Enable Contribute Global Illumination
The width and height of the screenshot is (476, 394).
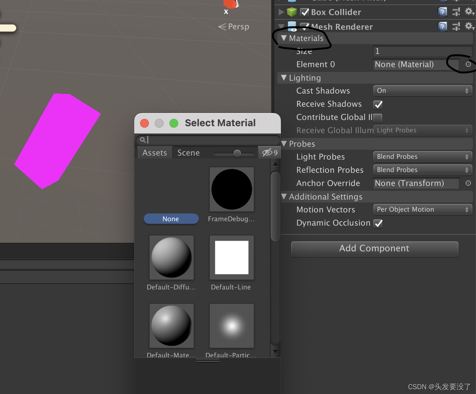point(378,117)
